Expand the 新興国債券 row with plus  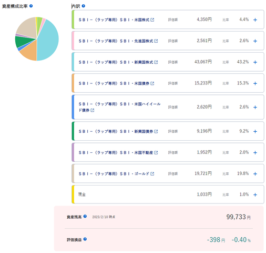pyautogui.click(x=255, y=131)
